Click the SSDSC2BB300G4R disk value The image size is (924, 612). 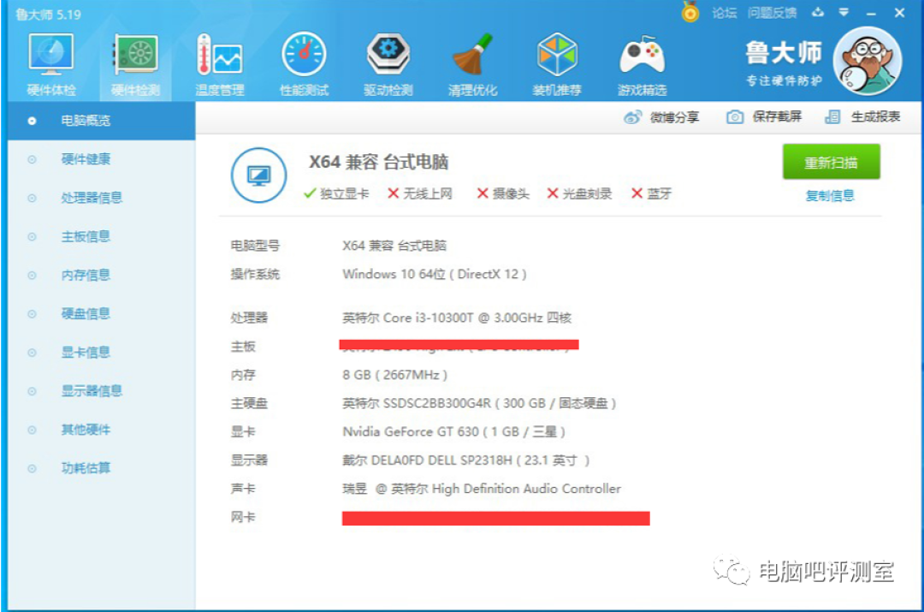pos(479,403)
